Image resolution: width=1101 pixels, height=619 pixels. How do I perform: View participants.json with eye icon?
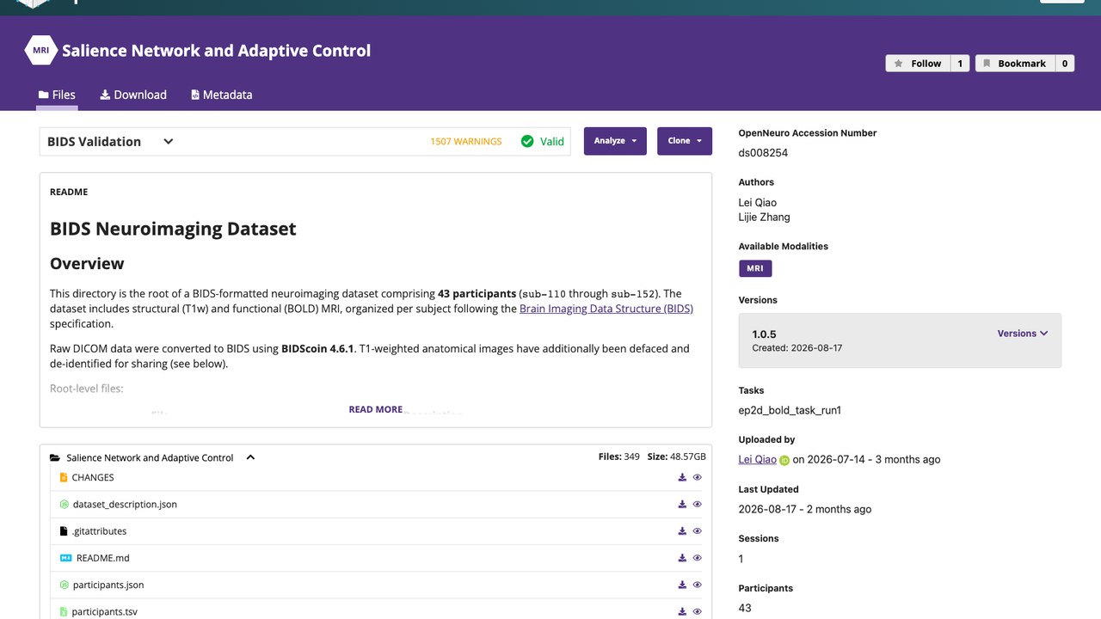698,585
